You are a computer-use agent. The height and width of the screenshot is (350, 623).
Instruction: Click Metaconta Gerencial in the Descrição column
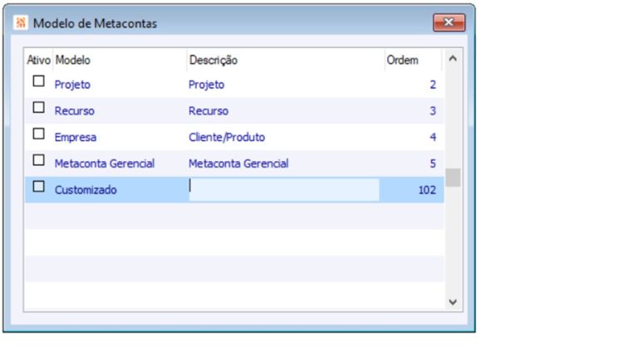[238, 163]
